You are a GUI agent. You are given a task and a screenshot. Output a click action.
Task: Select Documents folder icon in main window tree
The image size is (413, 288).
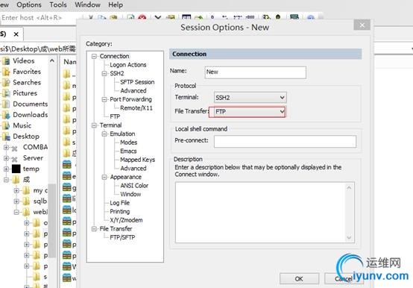click(6, 104)
